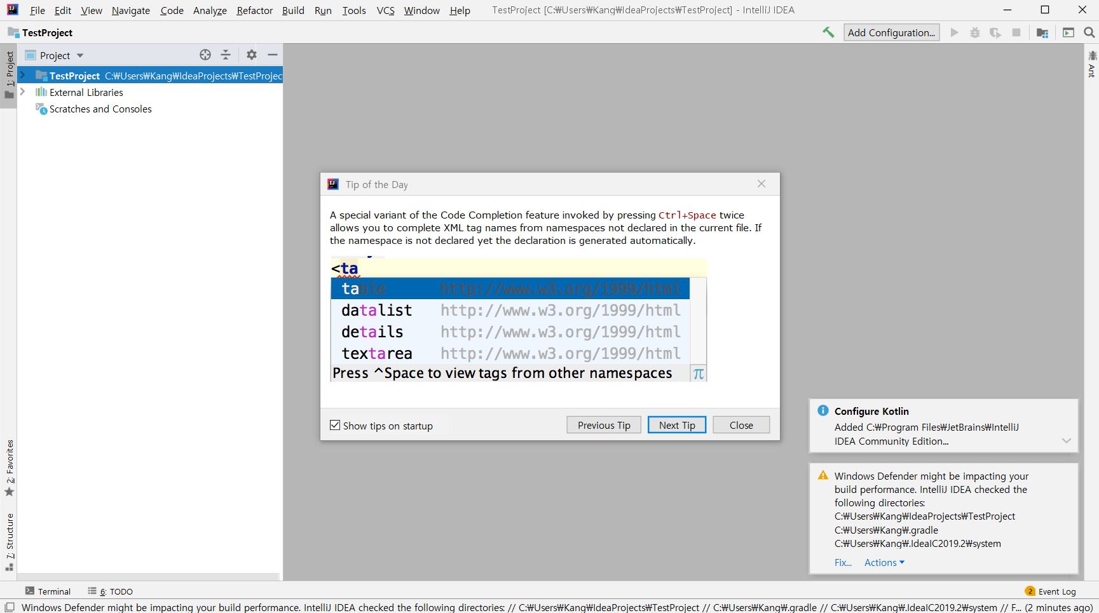Expand the External Libraries node
Image resolution: width=1099 pixels, height=613 pixels.
(x=23, y=91)
